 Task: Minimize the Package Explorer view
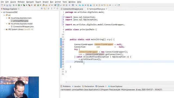point(54,8)
